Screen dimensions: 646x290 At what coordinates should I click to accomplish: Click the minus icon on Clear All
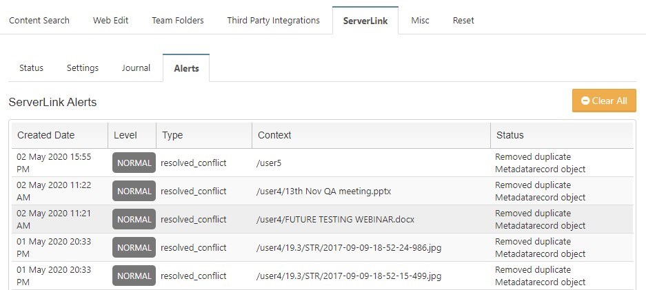point(585,101)
